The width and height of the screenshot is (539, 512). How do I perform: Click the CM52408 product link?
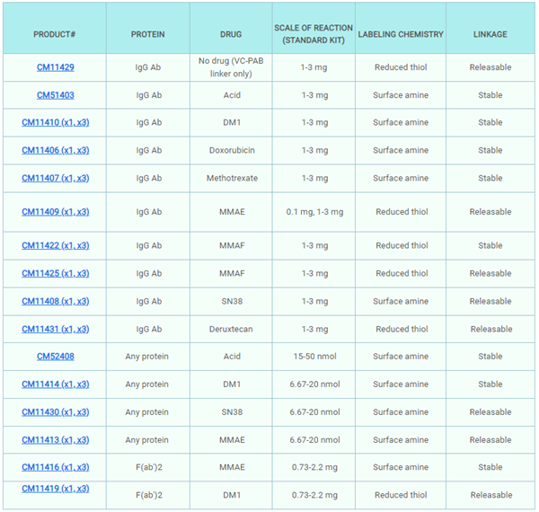(55, 357)
